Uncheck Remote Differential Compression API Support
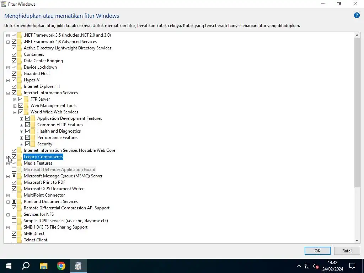This screenshot has width=364, height=273. click(x=14, y=208)
